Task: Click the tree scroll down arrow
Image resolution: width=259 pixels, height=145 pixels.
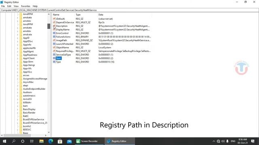Action: click(x=49, y=132)
